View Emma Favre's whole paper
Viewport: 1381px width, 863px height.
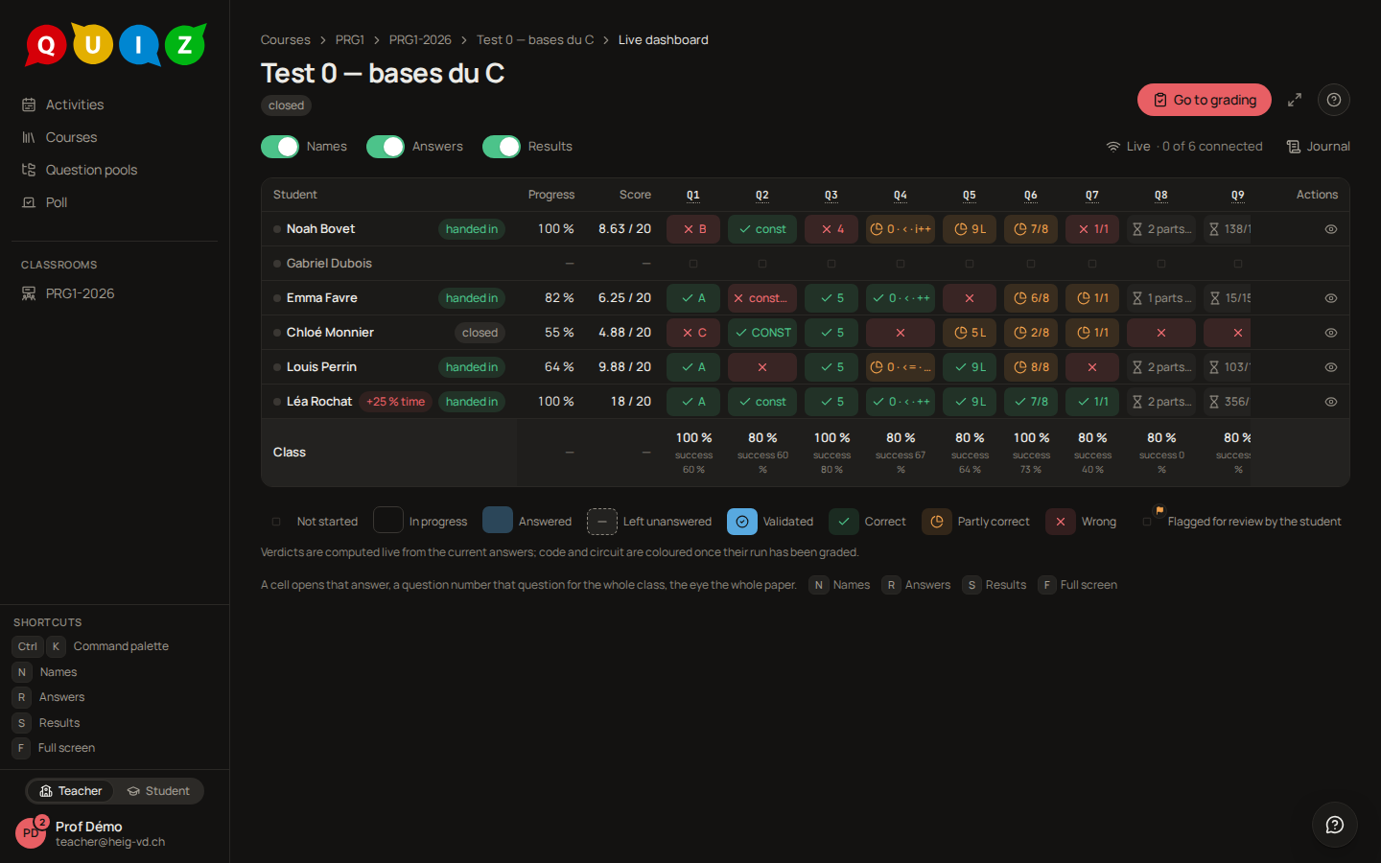pyautogui.click(x=1331, y=298)
